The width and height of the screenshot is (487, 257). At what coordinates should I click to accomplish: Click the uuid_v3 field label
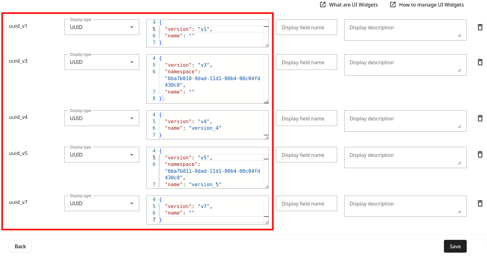pos(18,61)
